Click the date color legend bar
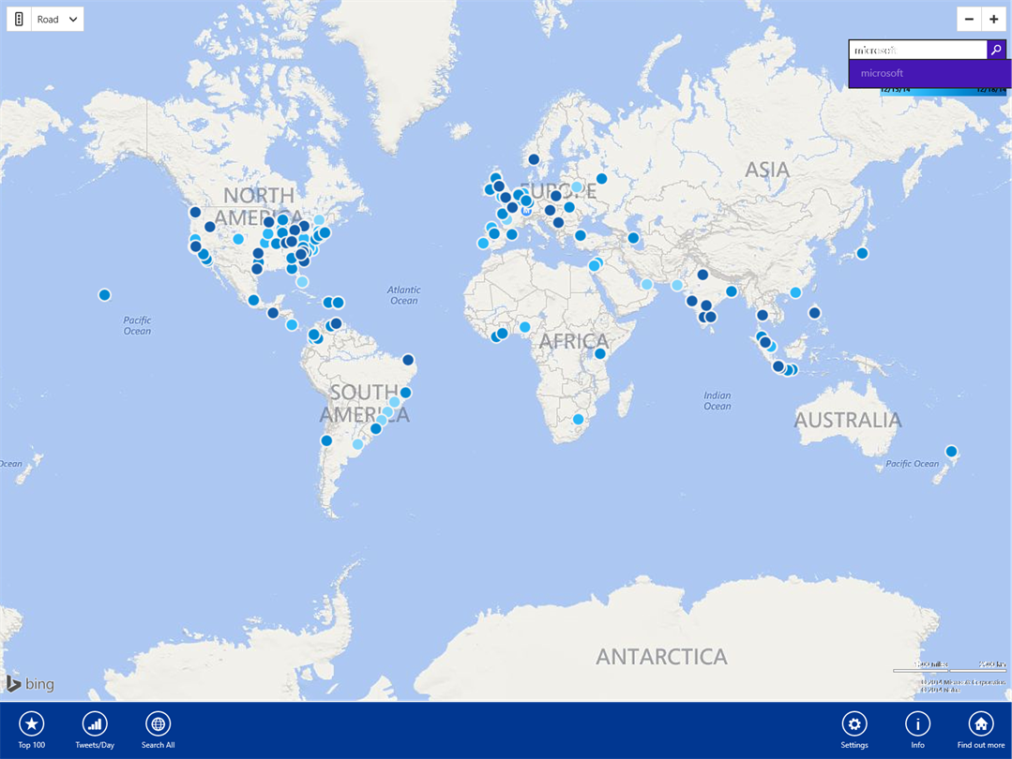Screen dimensions: 1012x759 click(x=943, y=91)
